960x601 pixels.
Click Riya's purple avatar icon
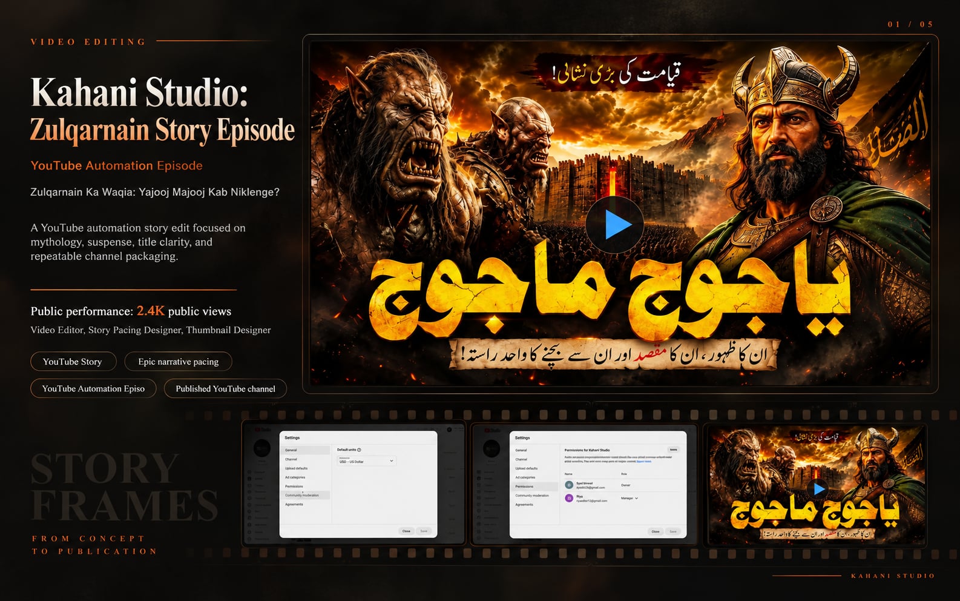click(569, 498)
